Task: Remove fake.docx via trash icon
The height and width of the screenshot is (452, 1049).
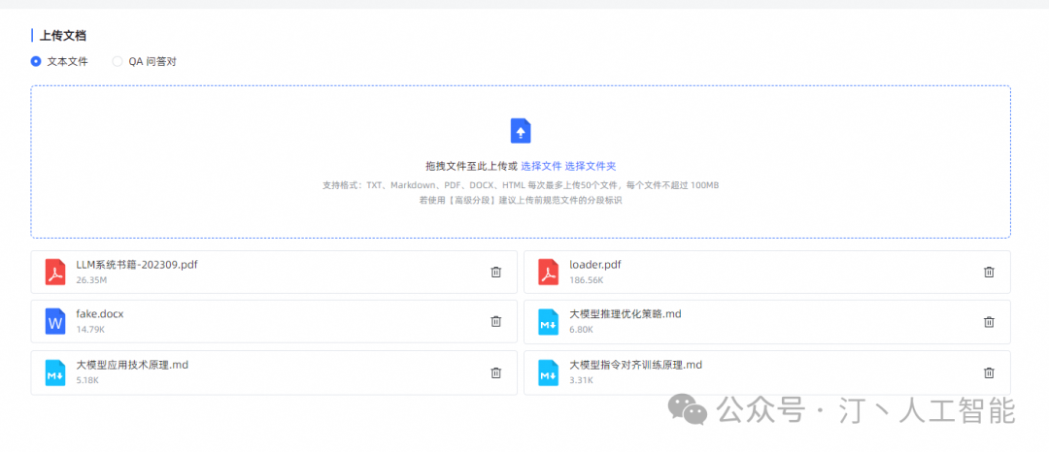Action: click(495, 321)
